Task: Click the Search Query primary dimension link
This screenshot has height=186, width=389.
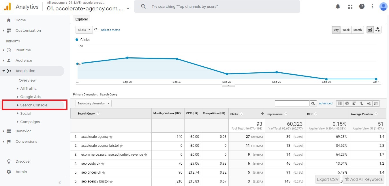Action: coord(108,95)
